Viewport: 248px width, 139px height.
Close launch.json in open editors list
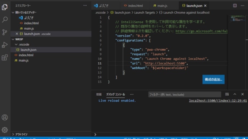tap(17, 34)
